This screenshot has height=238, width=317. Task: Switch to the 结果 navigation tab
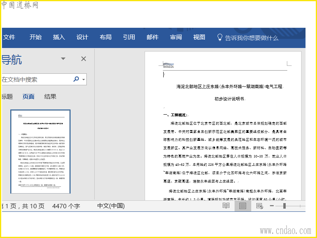(x=50, y=96)
